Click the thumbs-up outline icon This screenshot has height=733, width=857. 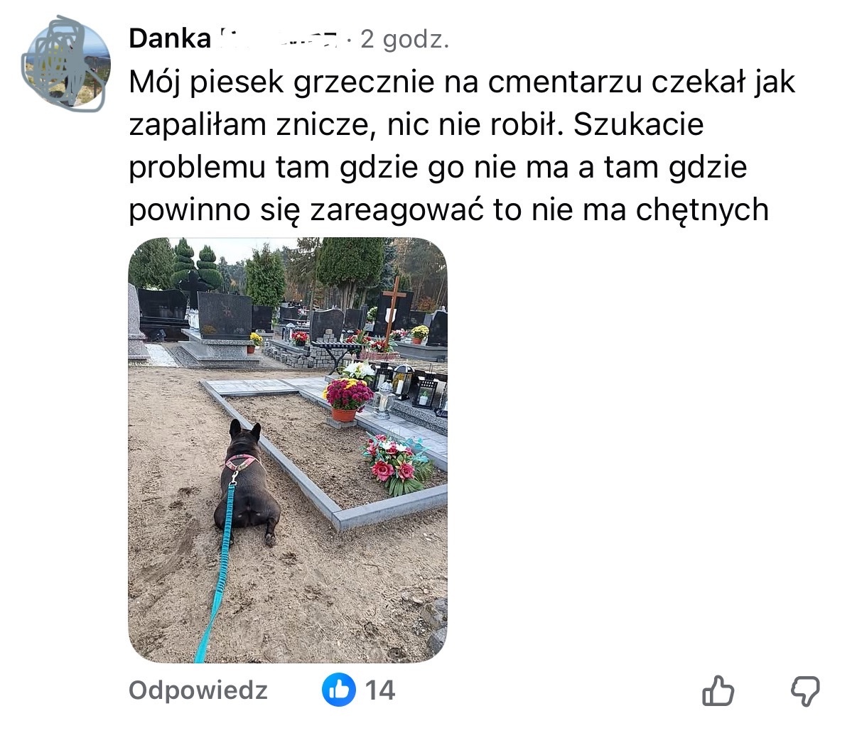718,690
